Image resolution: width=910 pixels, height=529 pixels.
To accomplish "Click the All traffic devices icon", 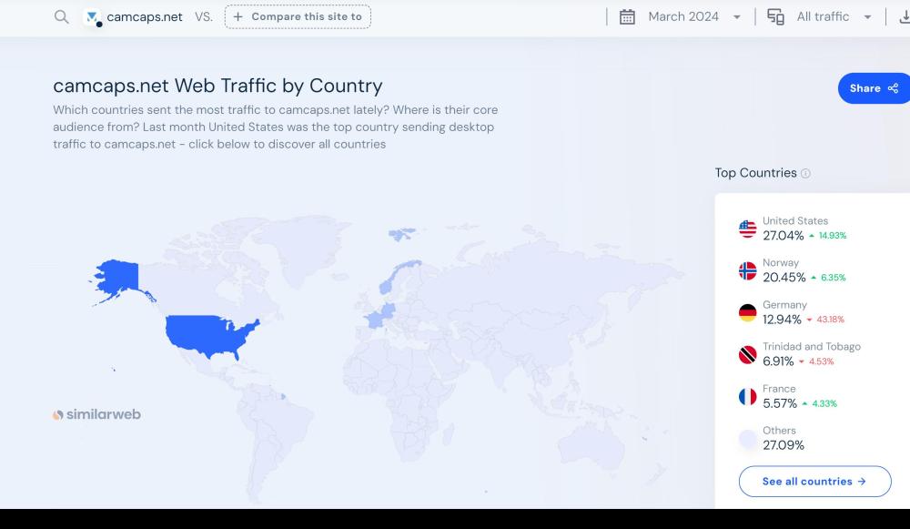I will coord(775,16).
